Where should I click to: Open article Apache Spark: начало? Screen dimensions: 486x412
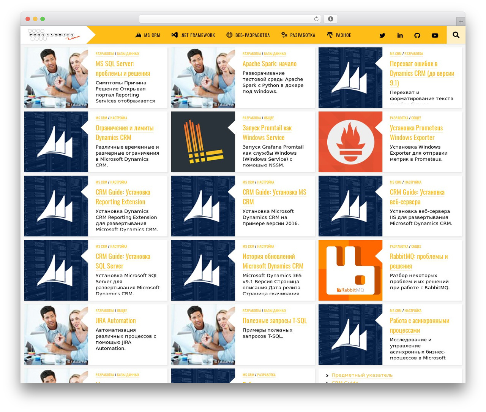click(270, 64)
